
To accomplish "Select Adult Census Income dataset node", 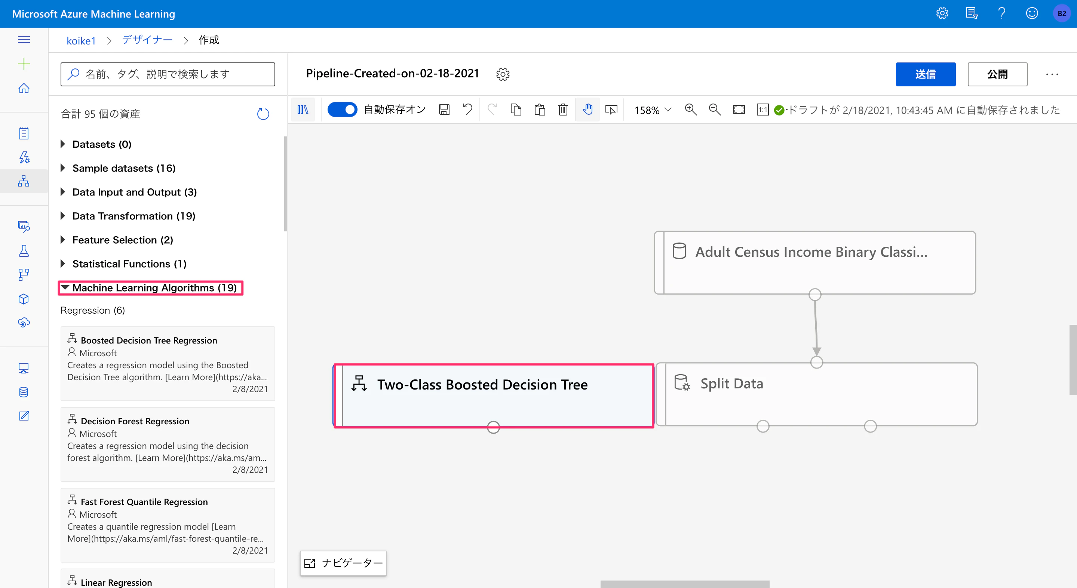I will pyautogui.click(x=815, y=262).
